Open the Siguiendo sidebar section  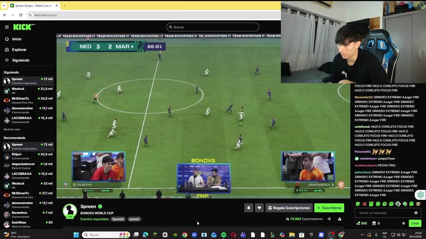pos(21,60)
